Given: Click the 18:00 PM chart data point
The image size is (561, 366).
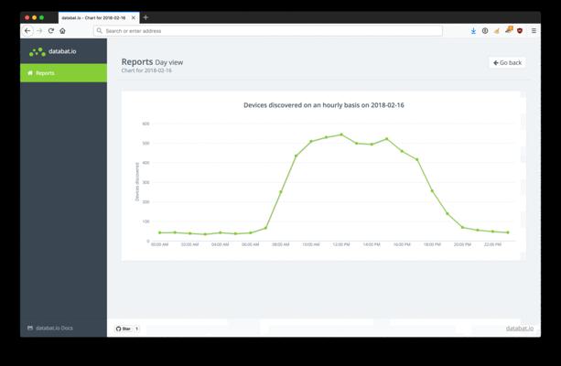Looking at the screenshot, I should (x=432, y=190).
